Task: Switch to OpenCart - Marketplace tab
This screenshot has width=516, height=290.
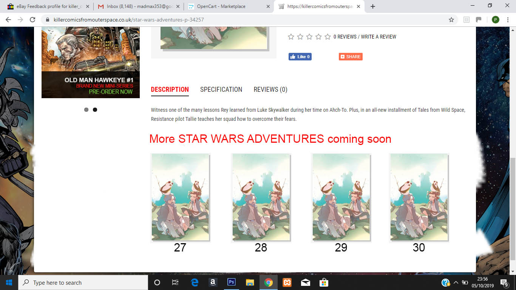Action: [229, 6]
